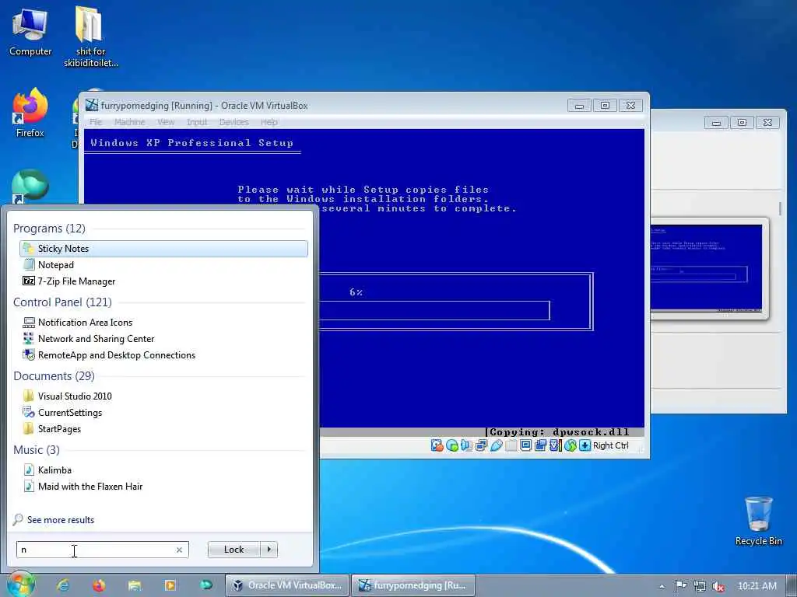Open Notepad from search results
This screenshot has width=797, height=597.
click(163, 265)
